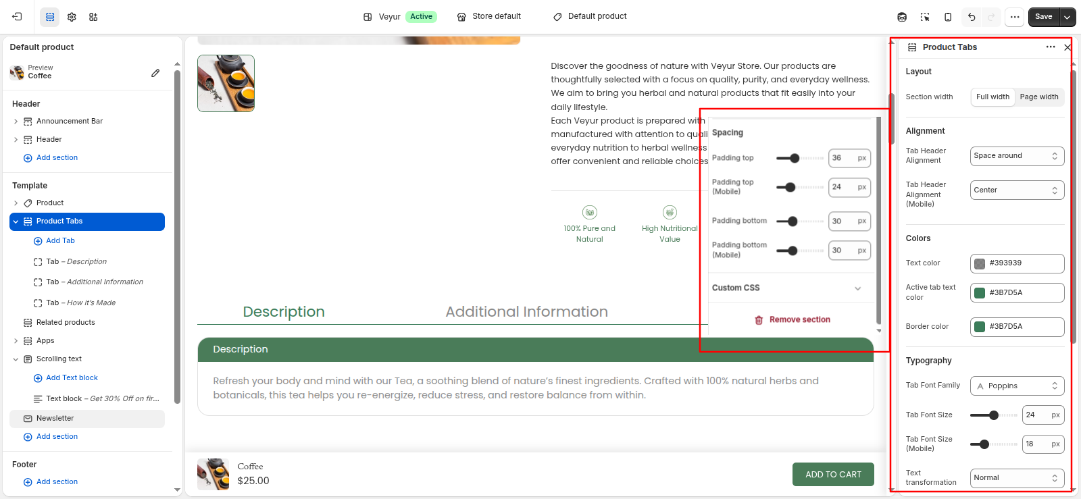This screenshot has width=1081, height=499.
Task: Click the coffee product thumbnail image
Action: tap(226, 83)
